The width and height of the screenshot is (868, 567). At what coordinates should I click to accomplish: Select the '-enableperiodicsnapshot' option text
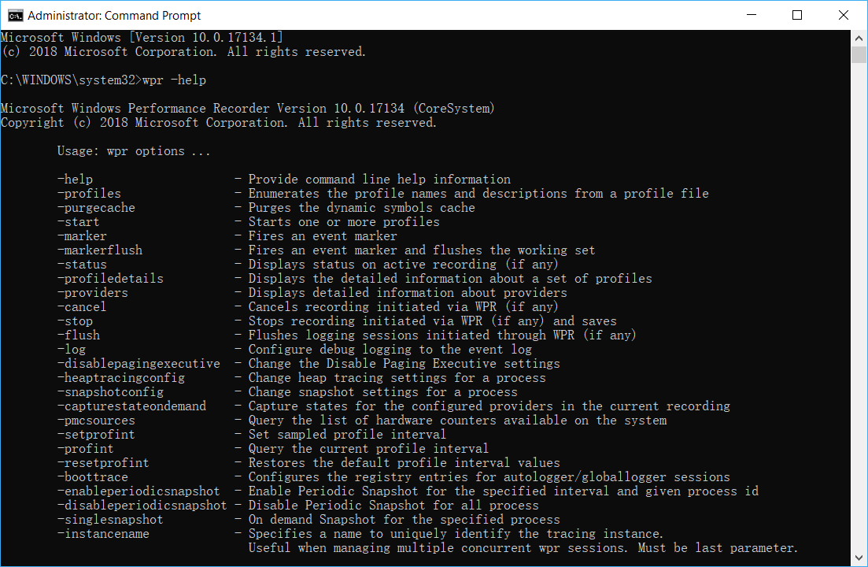(x=139, y=491)
